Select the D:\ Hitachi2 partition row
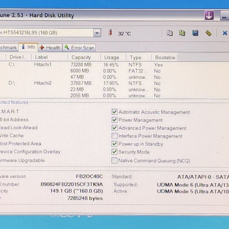This screenshot has width=229, height=229. pos(88,83)
